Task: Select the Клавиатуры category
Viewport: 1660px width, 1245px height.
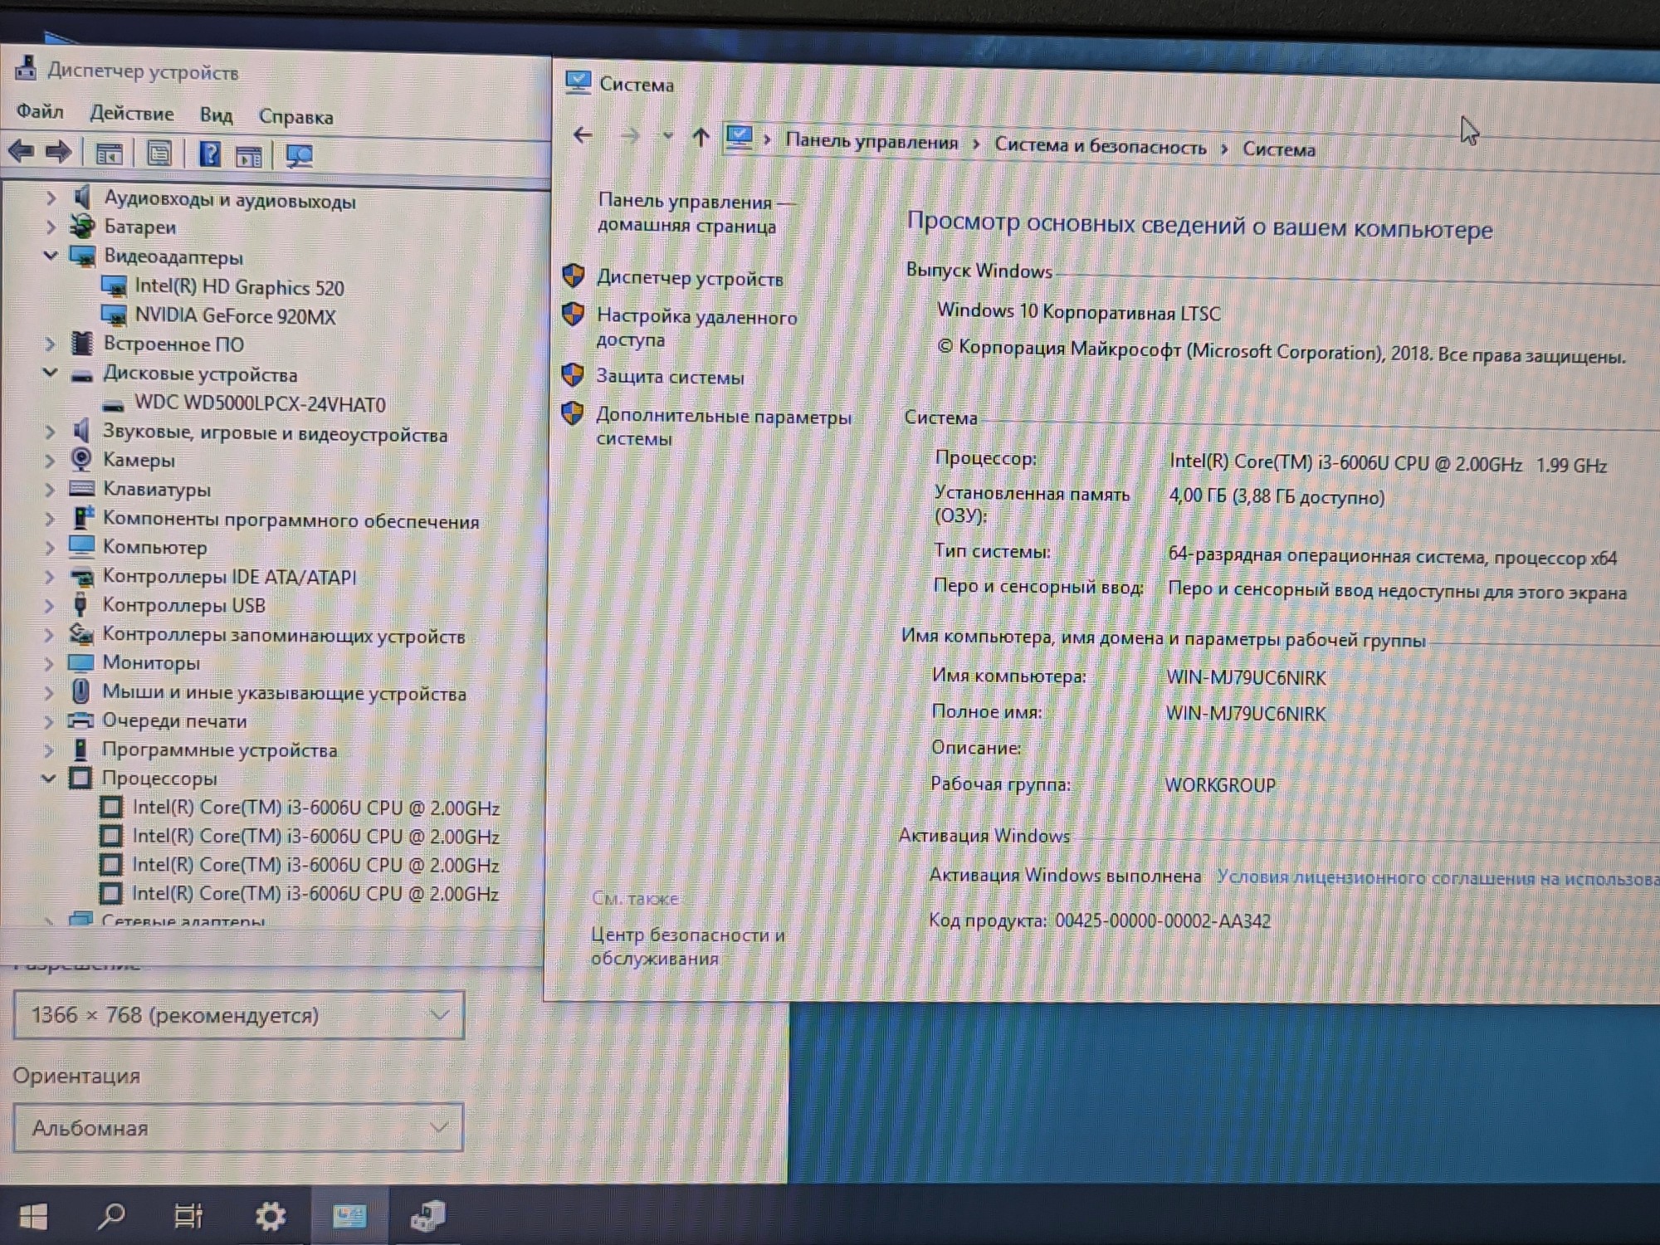Action: (x=156, y=490)
